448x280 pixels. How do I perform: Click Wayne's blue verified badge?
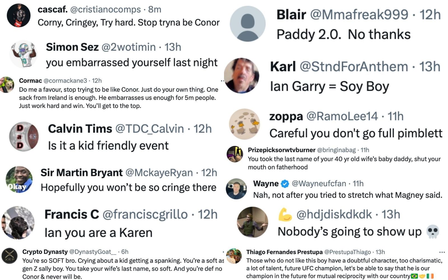coord(284,184)
